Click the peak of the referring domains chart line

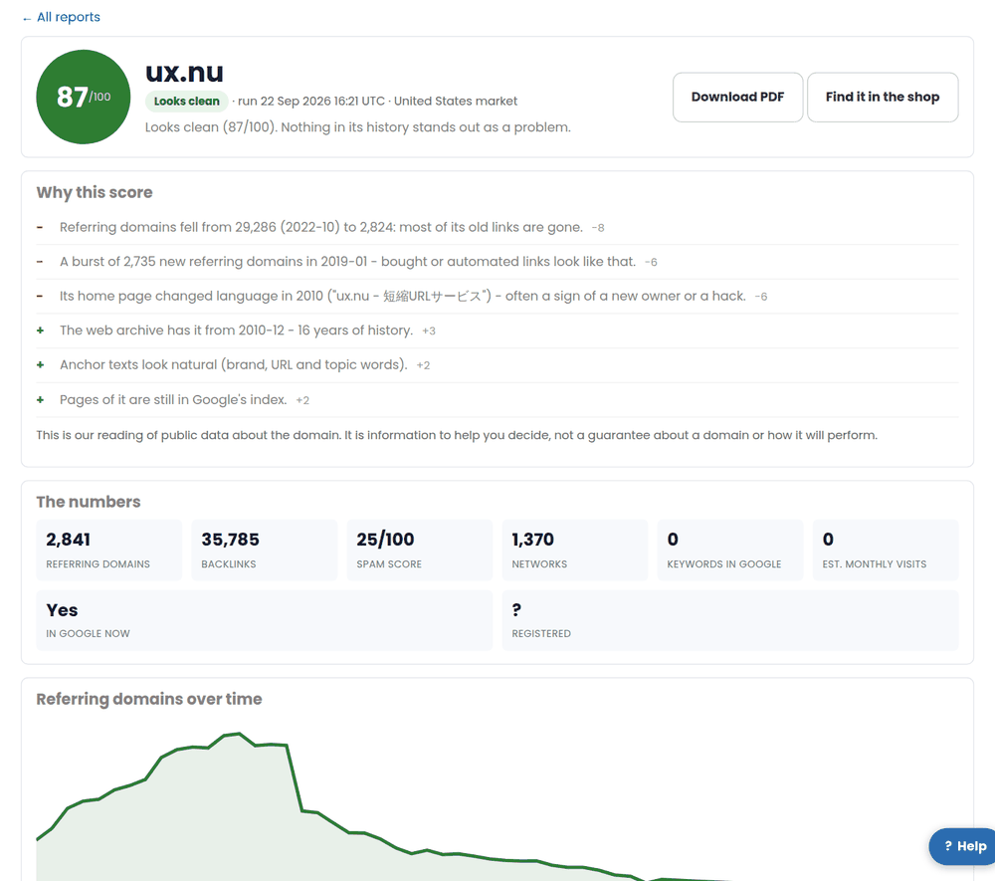tap(238, 734)
